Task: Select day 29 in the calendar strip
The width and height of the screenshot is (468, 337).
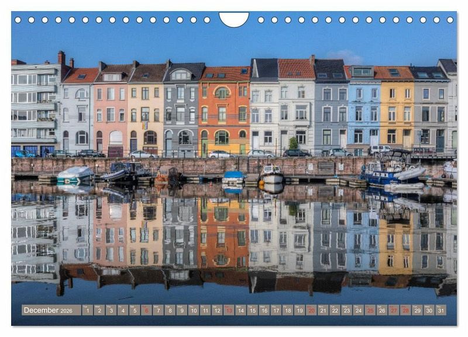Action: coord(418,310)
